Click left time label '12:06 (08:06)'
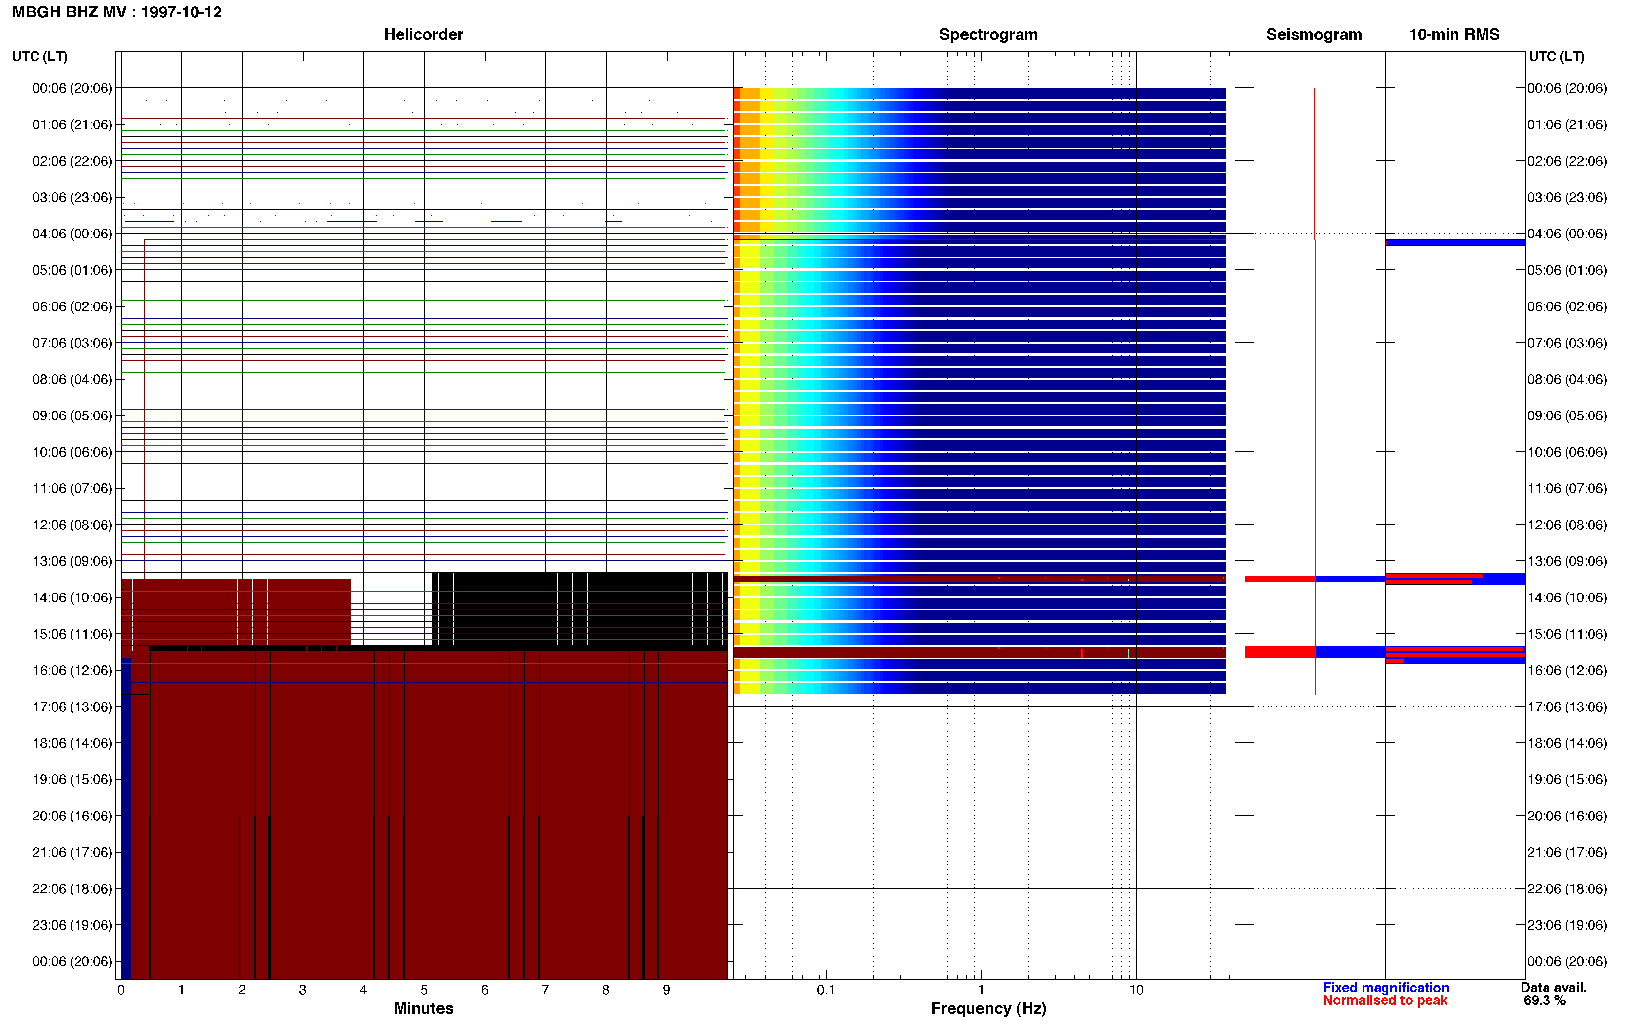1649x1031 pixels. [72, 525]
